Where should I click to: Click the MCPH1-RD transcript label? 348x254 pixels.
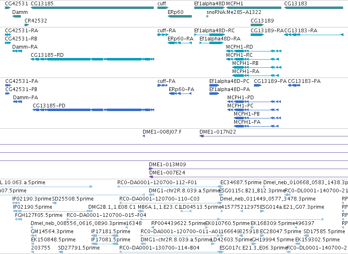click(x=240, y=47)
